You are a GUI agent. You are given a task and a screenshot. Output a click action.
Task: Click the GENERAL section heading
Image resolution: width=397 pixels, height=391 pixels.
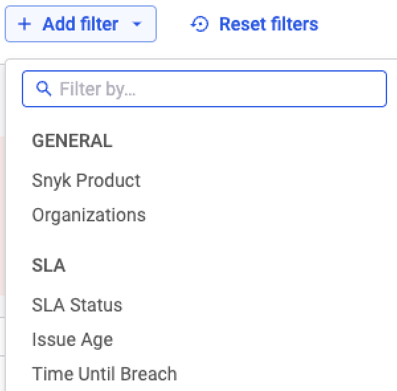click(x=72, y=140)
